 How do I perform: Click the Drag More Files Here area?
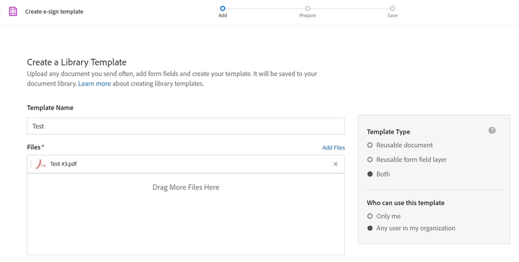pyautogui.click(x=186, y=214)
